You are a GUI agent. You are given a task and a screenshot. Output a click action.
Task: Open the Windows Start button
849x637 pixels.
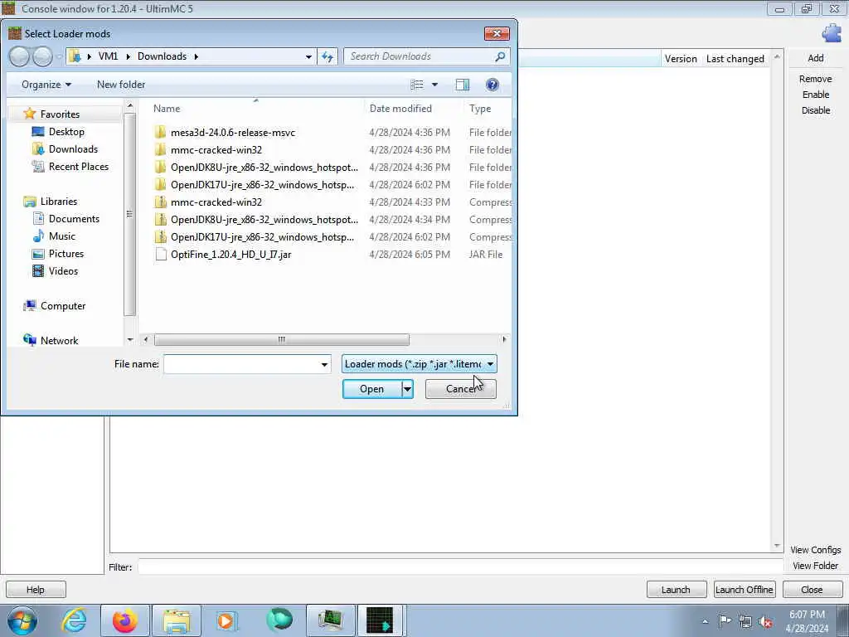22,620
